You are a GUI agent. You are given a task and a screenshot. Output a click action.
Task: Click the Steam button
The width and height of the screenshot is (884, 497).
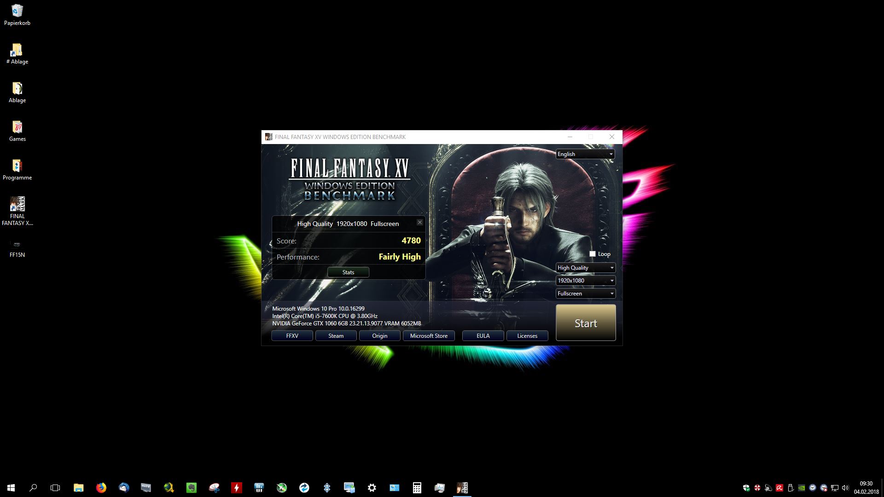click(336, 336)
